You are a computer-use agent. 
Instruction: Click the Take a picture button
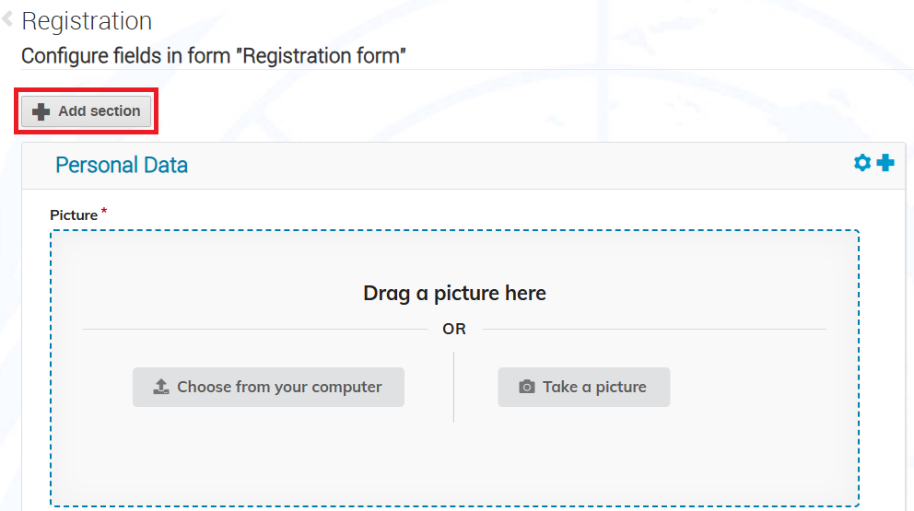pyautogui.click(x=583, y=387)
